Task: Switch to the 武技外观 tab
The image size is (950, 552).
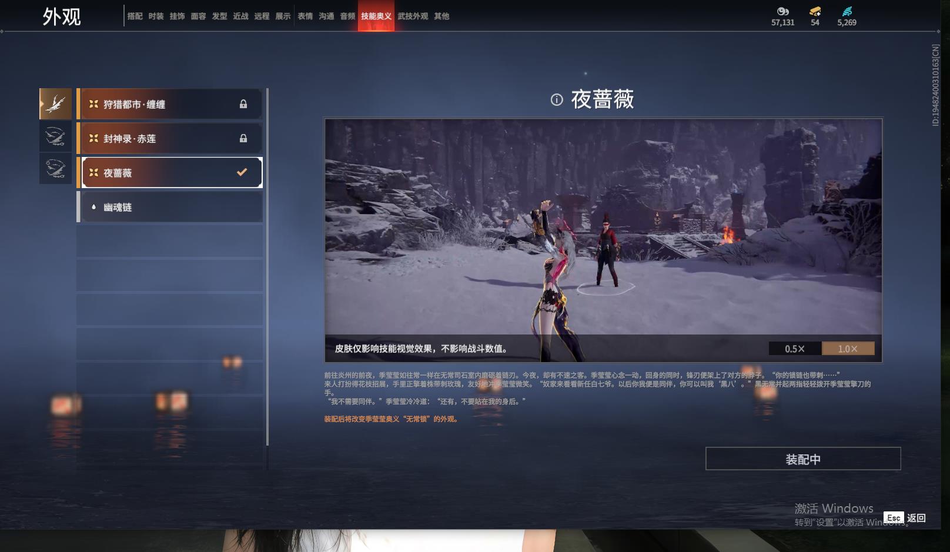Action: [x=413, y=16]
